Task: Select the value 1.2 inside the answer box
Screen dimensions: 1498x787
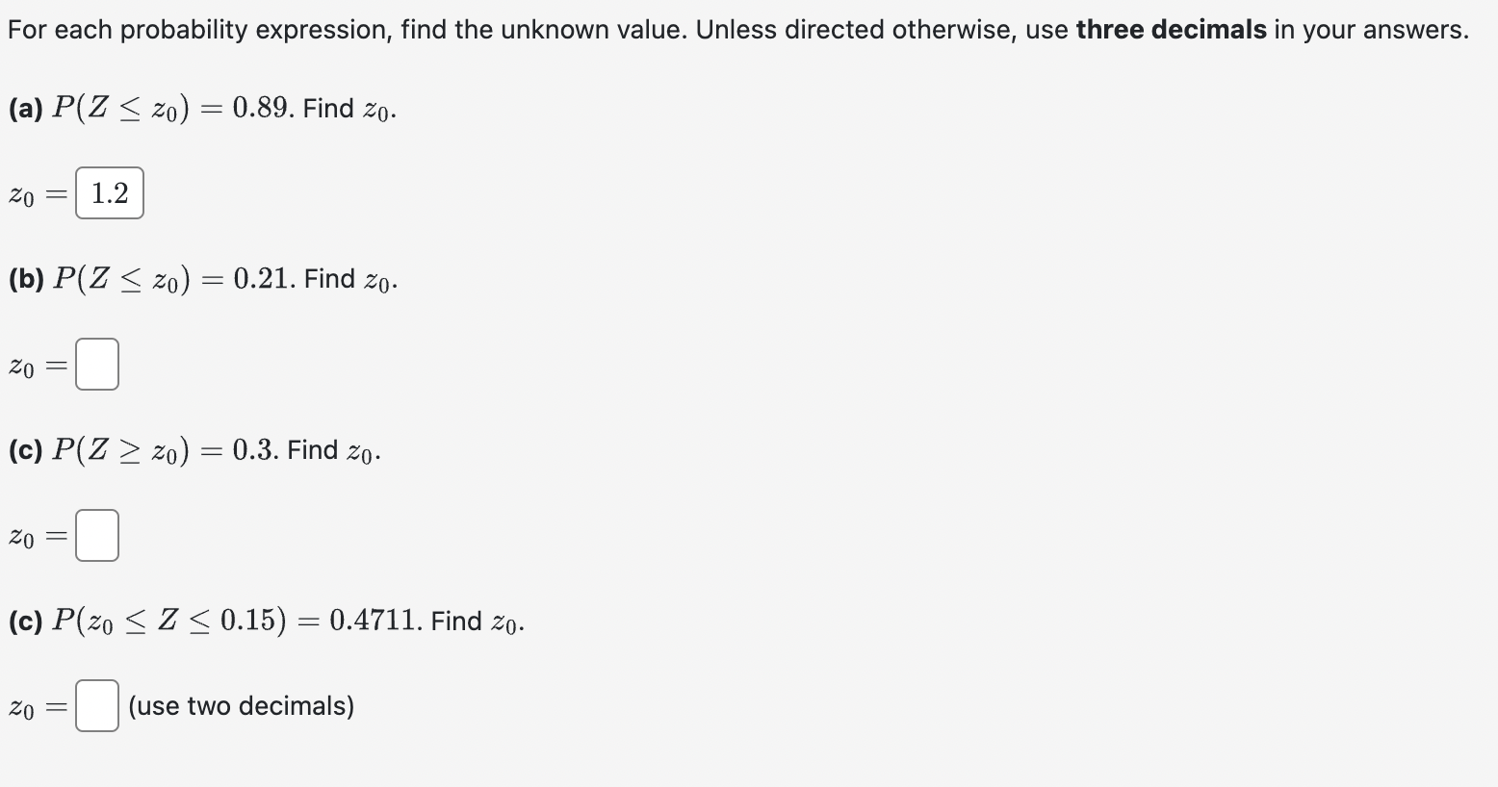Action: pos(109,192)
